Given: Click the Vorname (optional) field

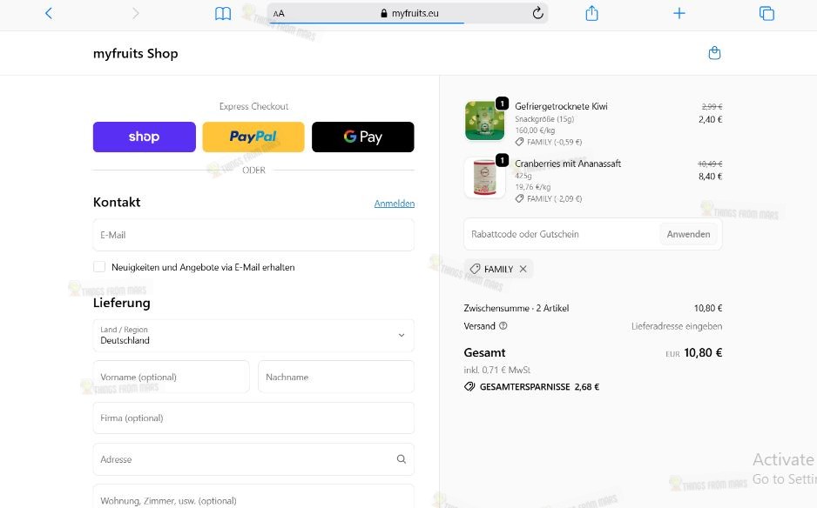Looking at the screenshot, I should (x=171, y=377).
